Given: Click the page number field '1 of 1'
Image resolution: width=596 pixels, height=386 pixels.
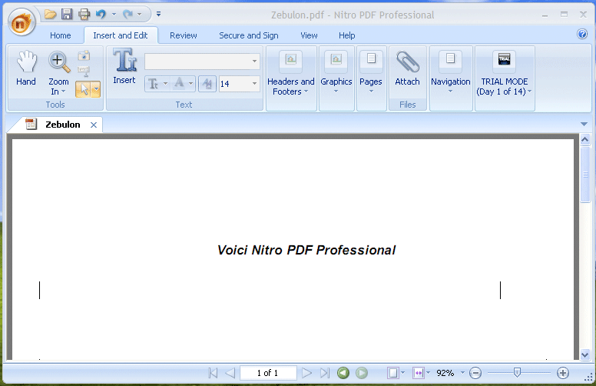Looking at the screenshot, I should point(268,373).
